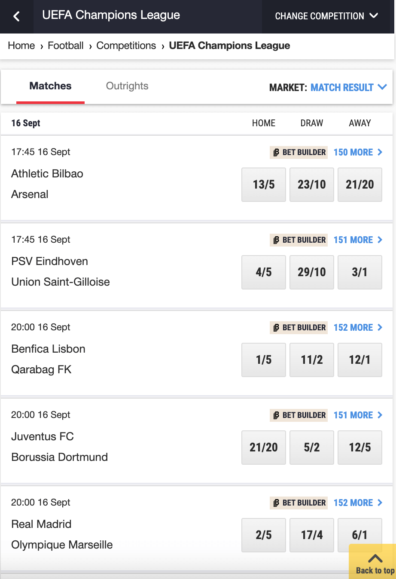Screen dimensions: 396x579
Task: Show 152 more markets for Benfica match
Action: click(x=358, y=327)
